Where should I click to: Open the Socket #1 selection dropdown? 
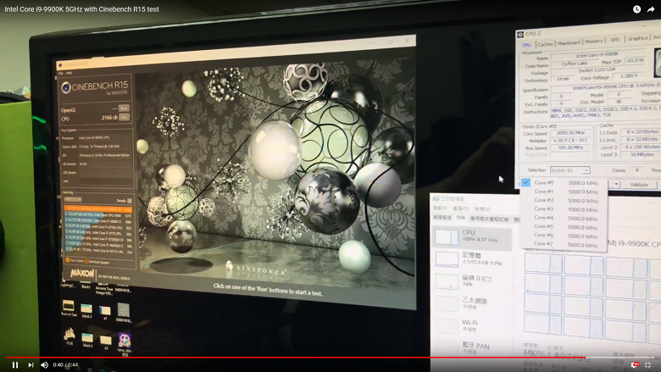coord(569,170)
